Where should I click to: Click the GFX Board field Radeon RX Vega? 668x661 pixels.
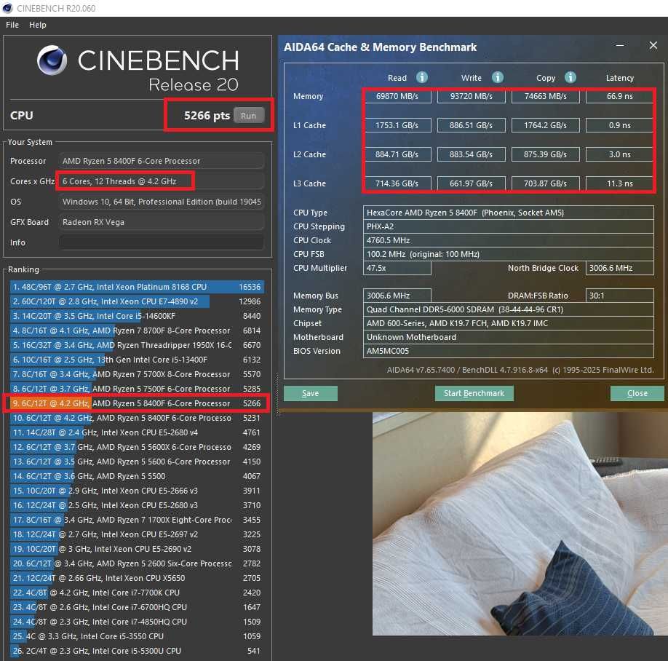[162, 222]
